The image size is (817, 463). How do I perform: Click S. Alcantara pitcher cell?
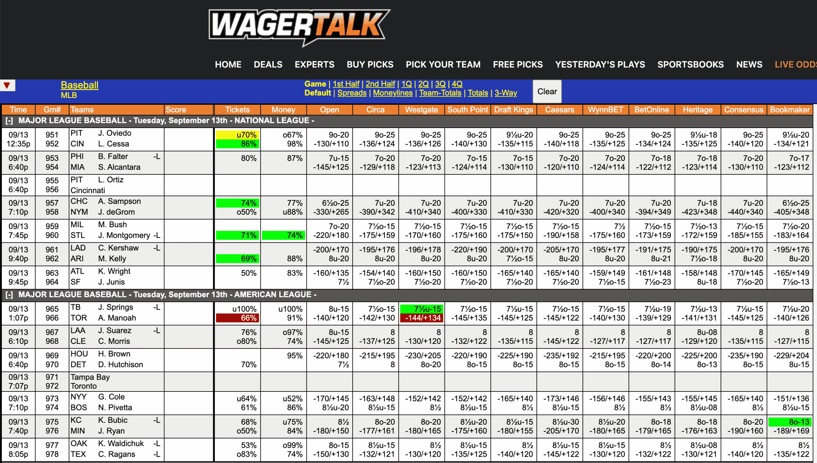pyautogui.click(x=119, y=167)
